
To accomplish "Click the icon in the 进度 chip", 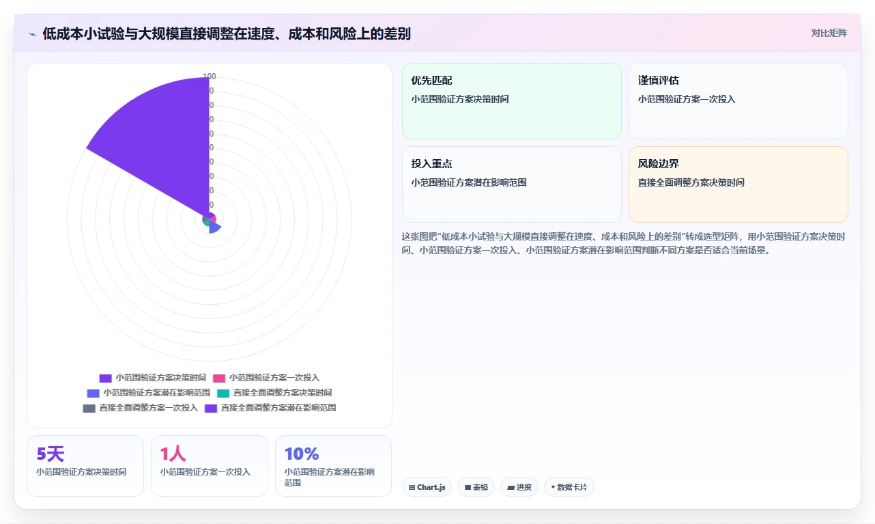I will click(511, 488).
